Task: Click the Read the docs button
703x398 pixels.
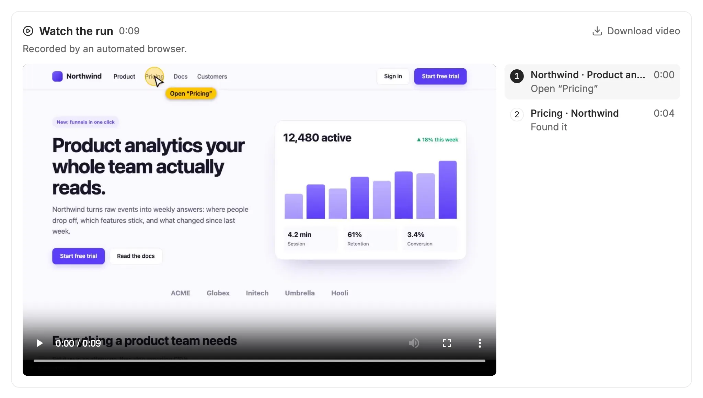Action: click(136, 256)
